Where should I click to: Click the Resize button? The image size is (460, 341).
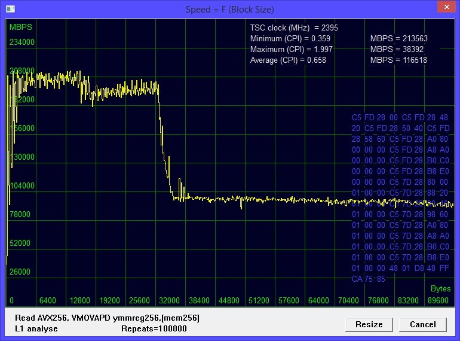(x=369, y=325)
